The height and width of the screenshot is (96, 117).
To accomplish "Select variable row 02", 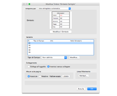I will (x=61, y=45).
